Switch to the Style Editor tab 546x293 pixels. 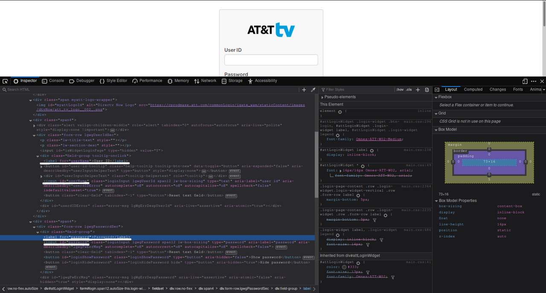(x=113, y=81)
